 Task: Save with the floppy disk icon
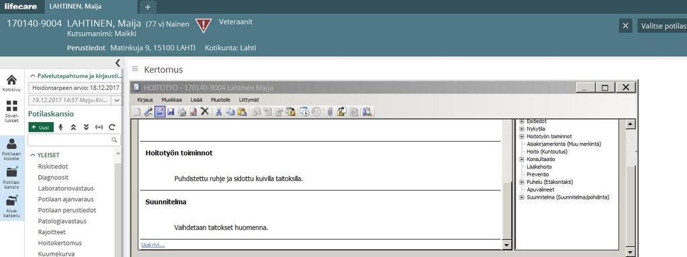coord(171,111)
